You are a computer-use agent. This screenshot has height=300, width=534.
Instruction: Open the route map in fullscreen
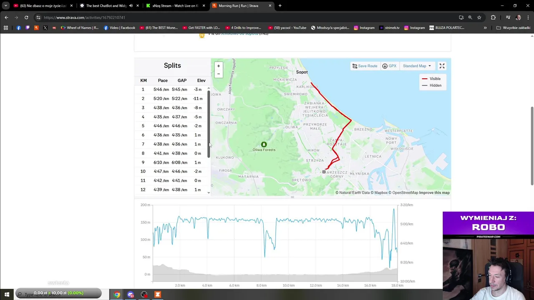(x=442, y=66)
